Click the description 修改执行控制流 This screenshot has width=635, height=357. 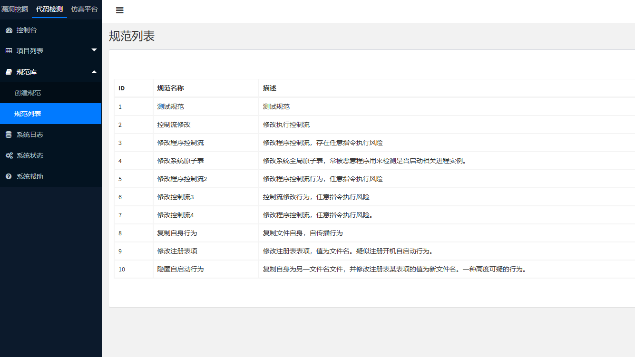(x=286, y=125)
